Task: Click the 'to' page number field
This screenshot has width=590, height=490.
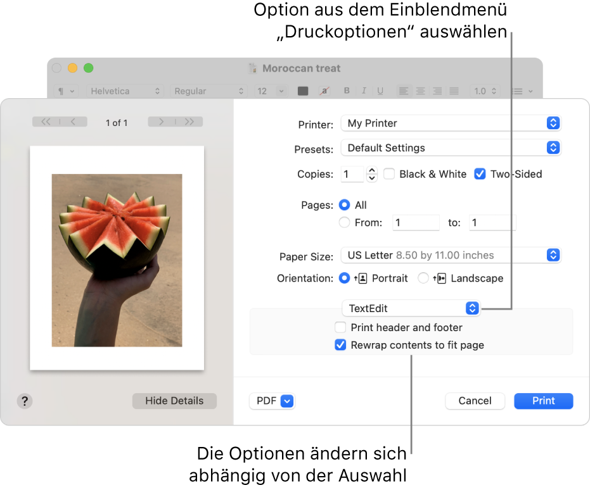Action: click(x=492, y=222)
